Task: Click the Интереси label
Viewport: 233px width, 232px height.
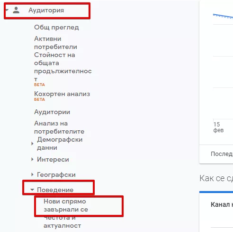Action: 53,159
